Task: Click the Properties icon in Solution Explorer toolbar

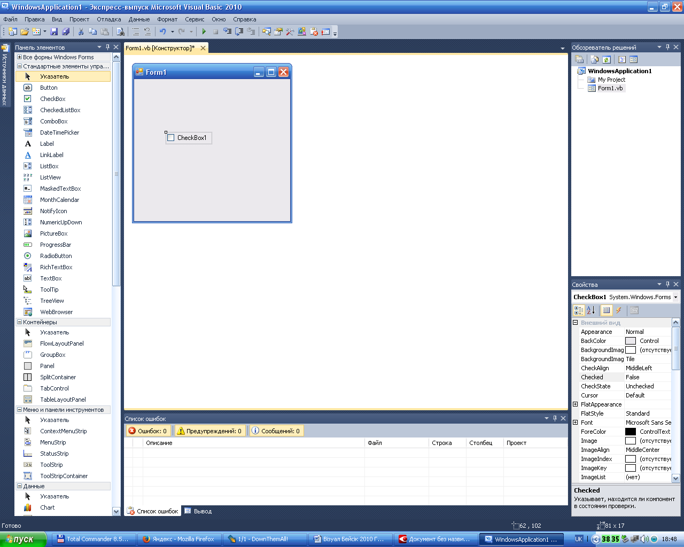Action: coord(579,59)
